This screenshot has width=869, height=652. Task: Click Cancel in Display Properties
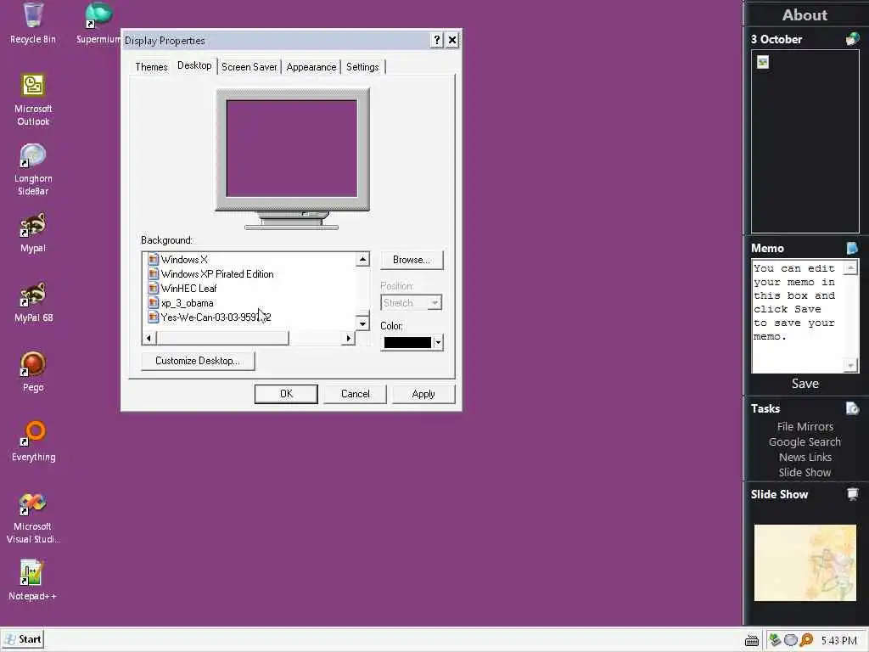pos(356,394)
